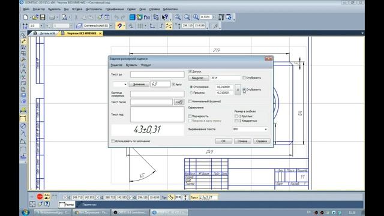
Task: Click the Print preview icon
Action: click(64, 17)
